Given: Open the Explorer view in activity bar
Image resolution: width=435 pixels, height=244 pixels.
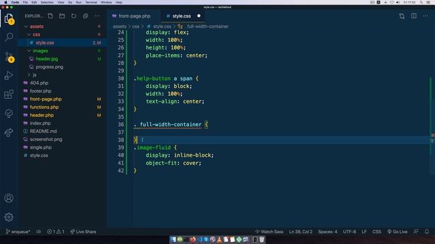Looking at the screenshot, I should click(9, 18).
